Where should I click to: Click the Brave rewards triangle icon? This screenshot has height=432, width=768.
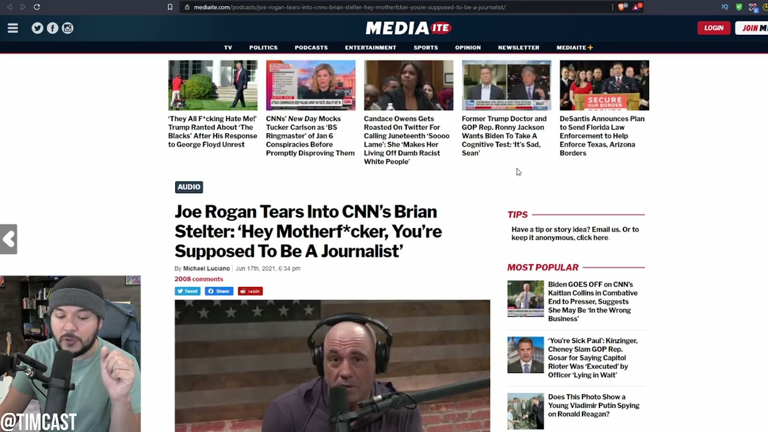click(637, 7)
